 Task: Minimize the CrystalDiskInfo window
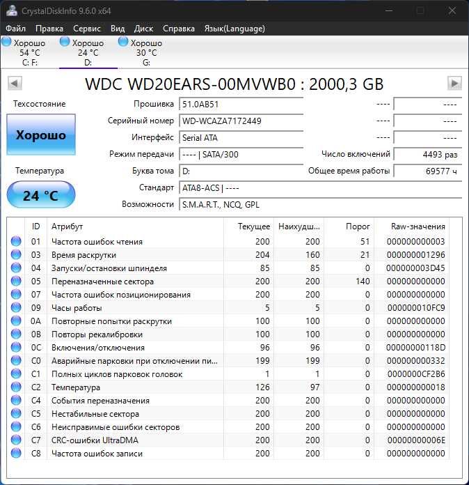pyautogui.click(x=389, y=11)
